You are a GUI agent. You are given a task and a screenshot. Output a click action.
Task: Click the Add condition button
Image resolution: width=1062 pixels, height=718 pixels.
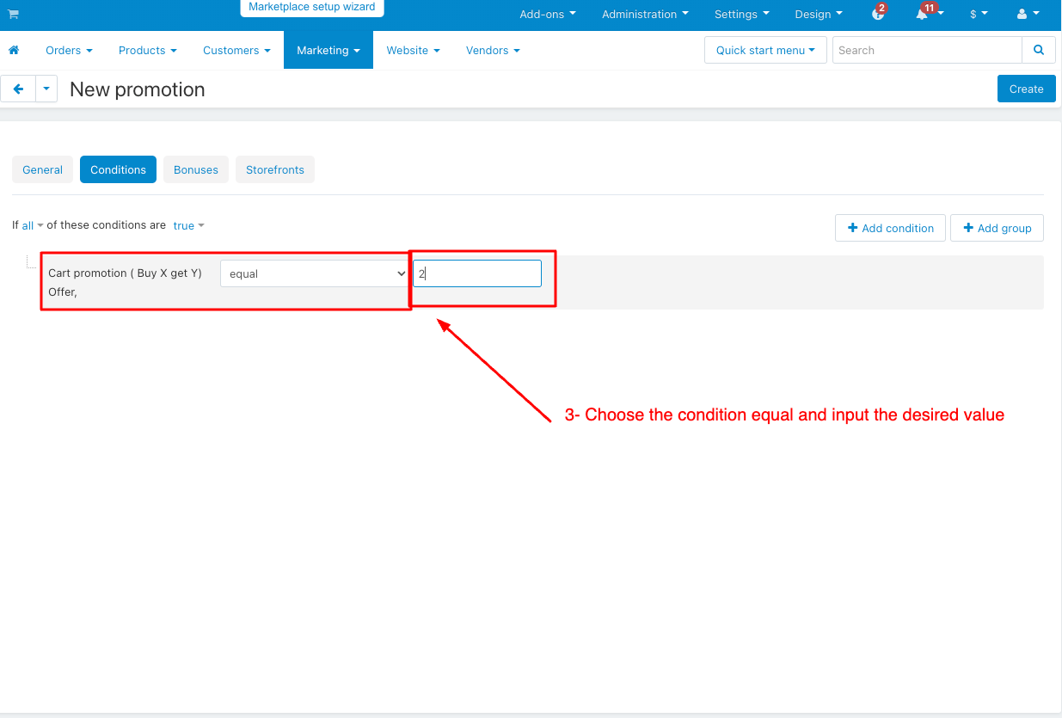click(x=890, y=228)
